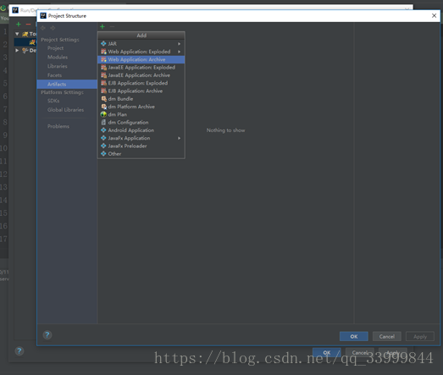Click the forward navigation arrow icon
Screen dimensions: 443x375
click(x=53, y=28)
